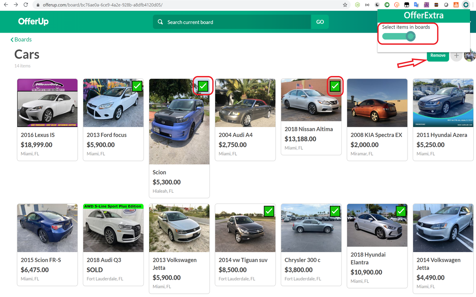Open the purple ZS extension icon

pos(426,5)
